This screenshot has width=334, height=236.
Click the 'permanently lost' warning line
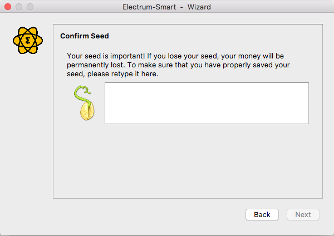click(178, 65)
